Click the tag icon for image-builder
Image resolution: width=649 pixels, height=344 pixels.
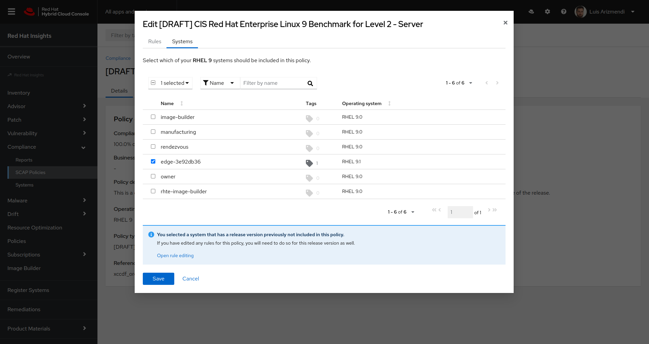point(309,119)
